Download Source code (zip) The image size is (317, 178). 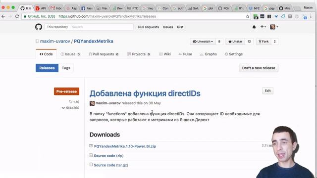pyautogui.click(x=108, y=156)
